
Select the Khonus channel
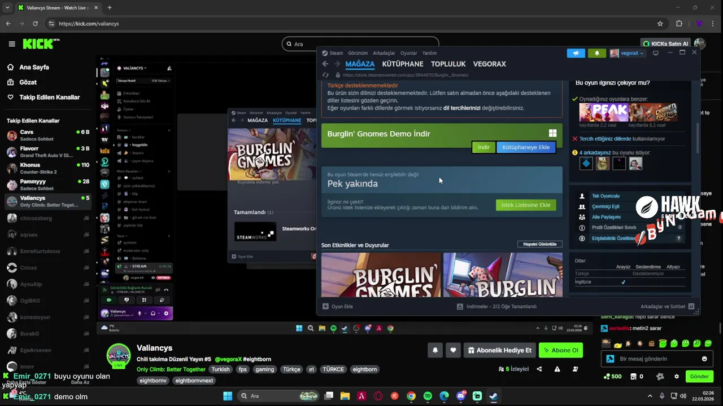[48, 168]
